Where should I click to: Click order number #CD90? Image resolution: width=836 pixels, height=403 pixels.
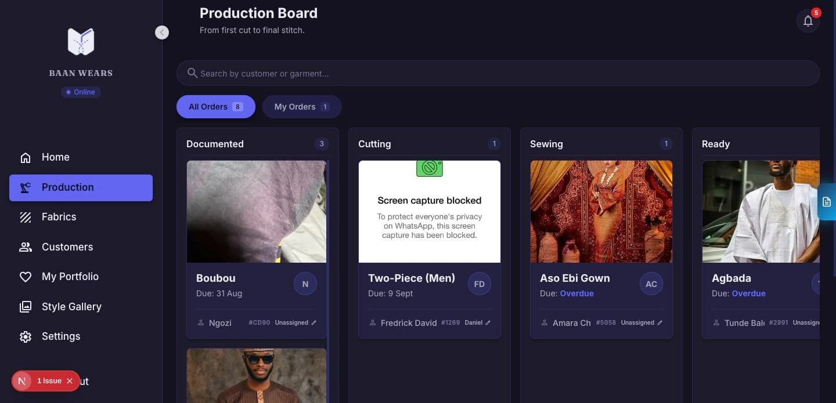(260, 323)
